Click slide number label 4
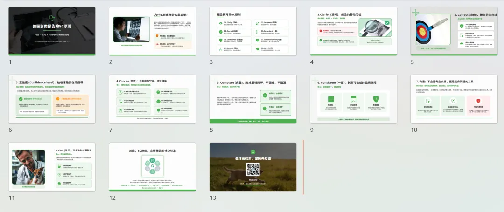504x212 pixels. [x=312, y=62]
